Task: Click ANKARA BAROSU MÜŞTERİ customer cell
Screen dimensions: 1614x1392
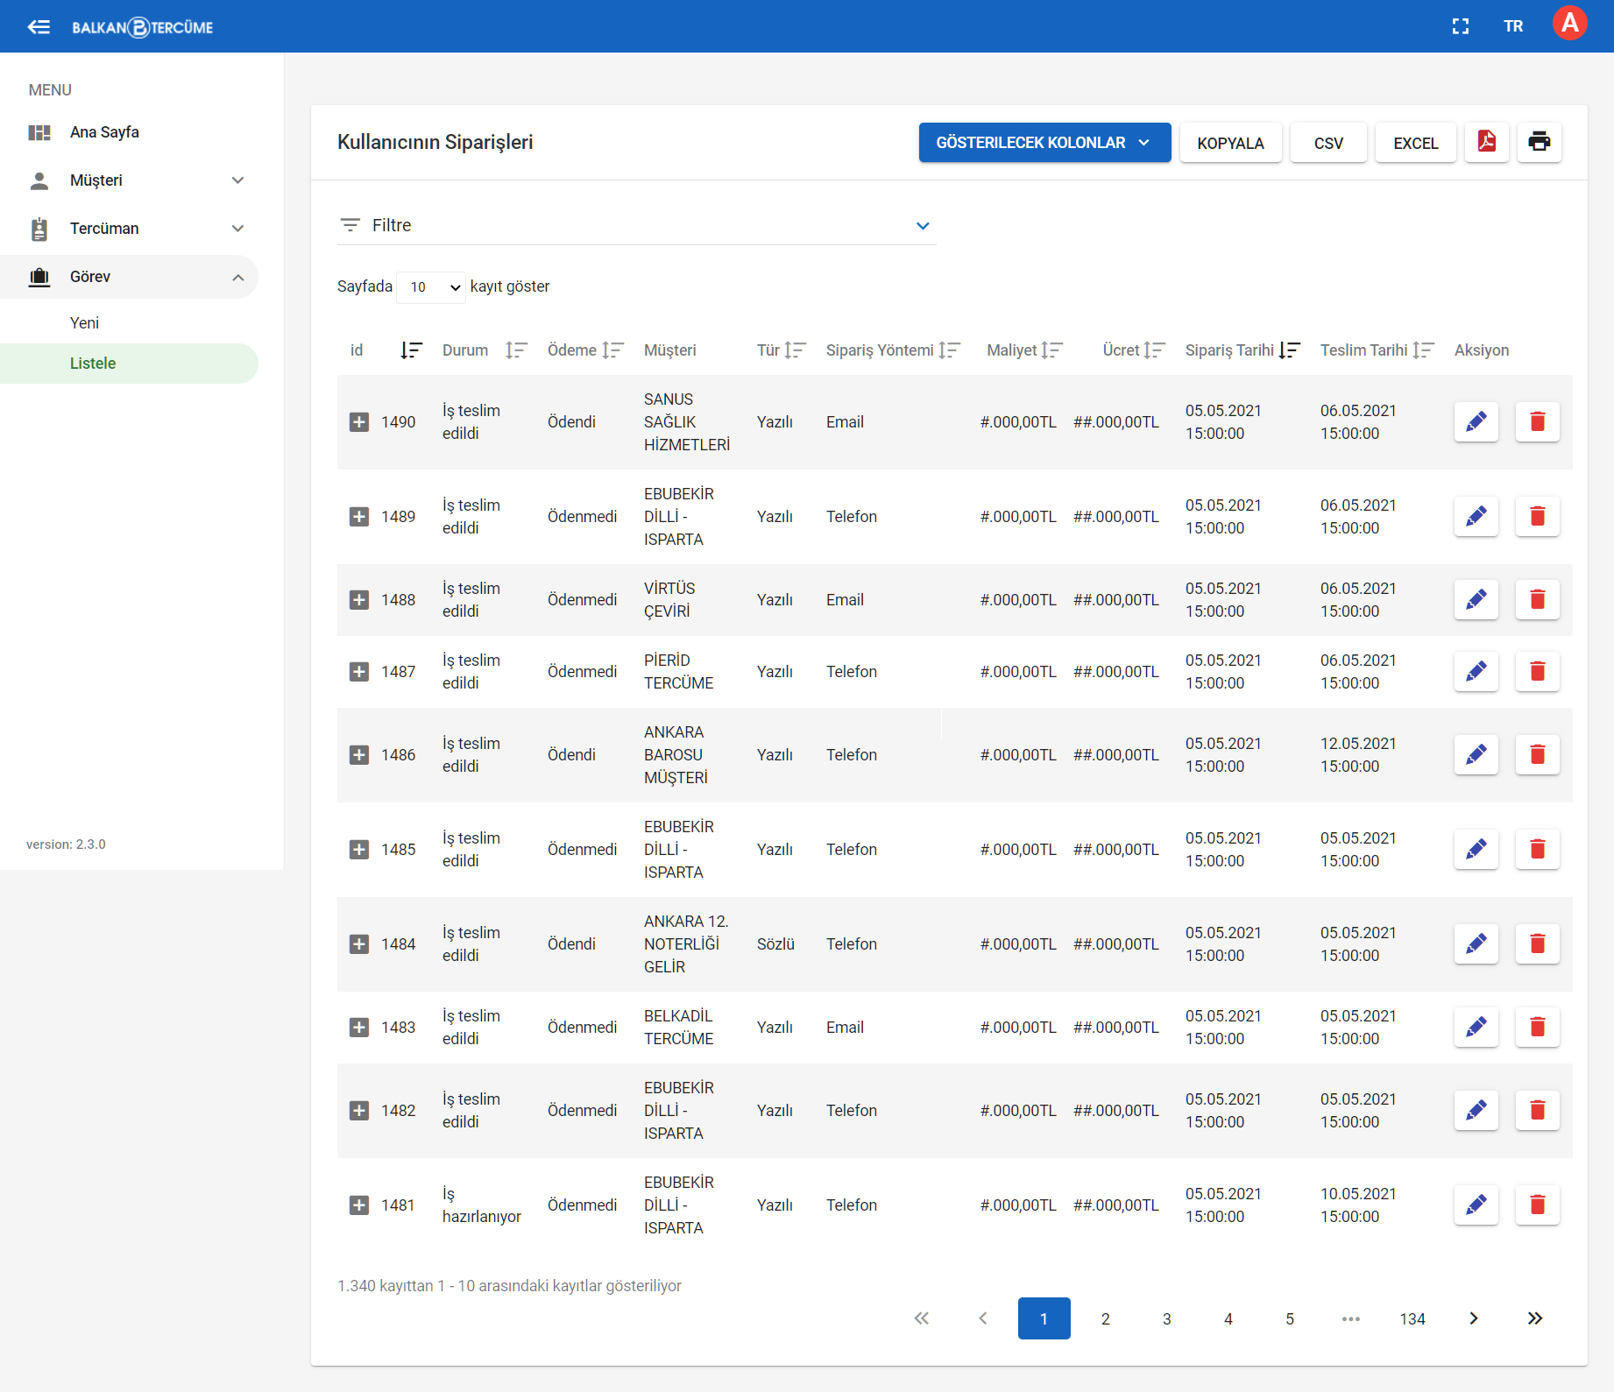Action: tap(676, 755)
